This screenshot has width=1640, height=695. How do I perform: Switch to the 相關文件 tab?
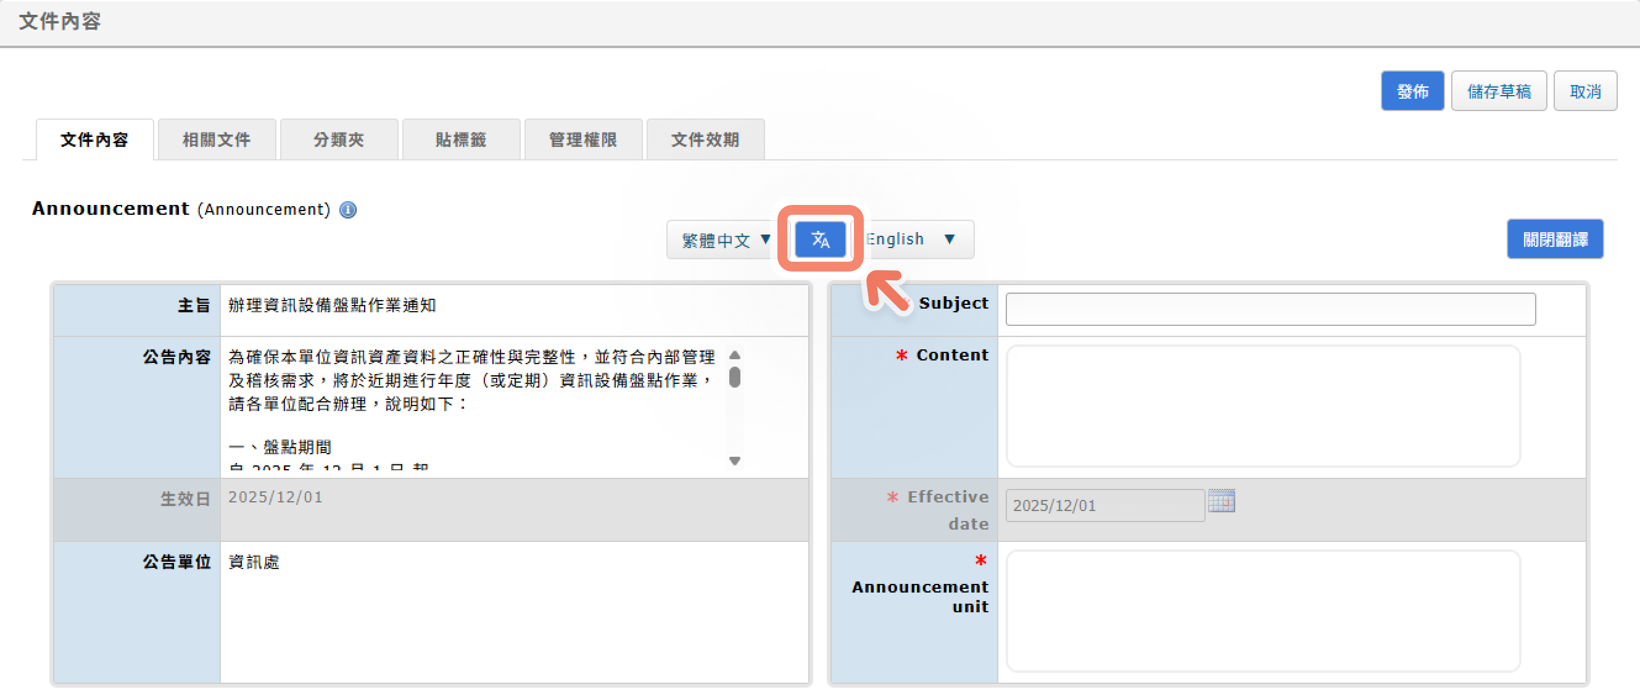coord(217,139)
